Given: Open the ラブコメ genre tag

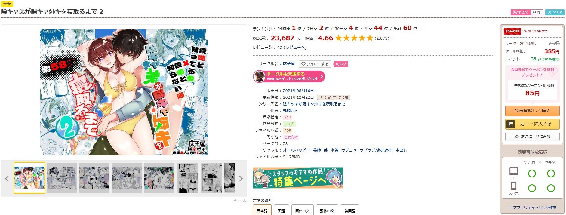Looking at the screenshot, I should pos(349,150).
